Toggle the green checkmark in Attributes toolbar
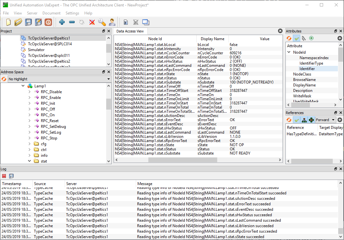 click(296, 38)
